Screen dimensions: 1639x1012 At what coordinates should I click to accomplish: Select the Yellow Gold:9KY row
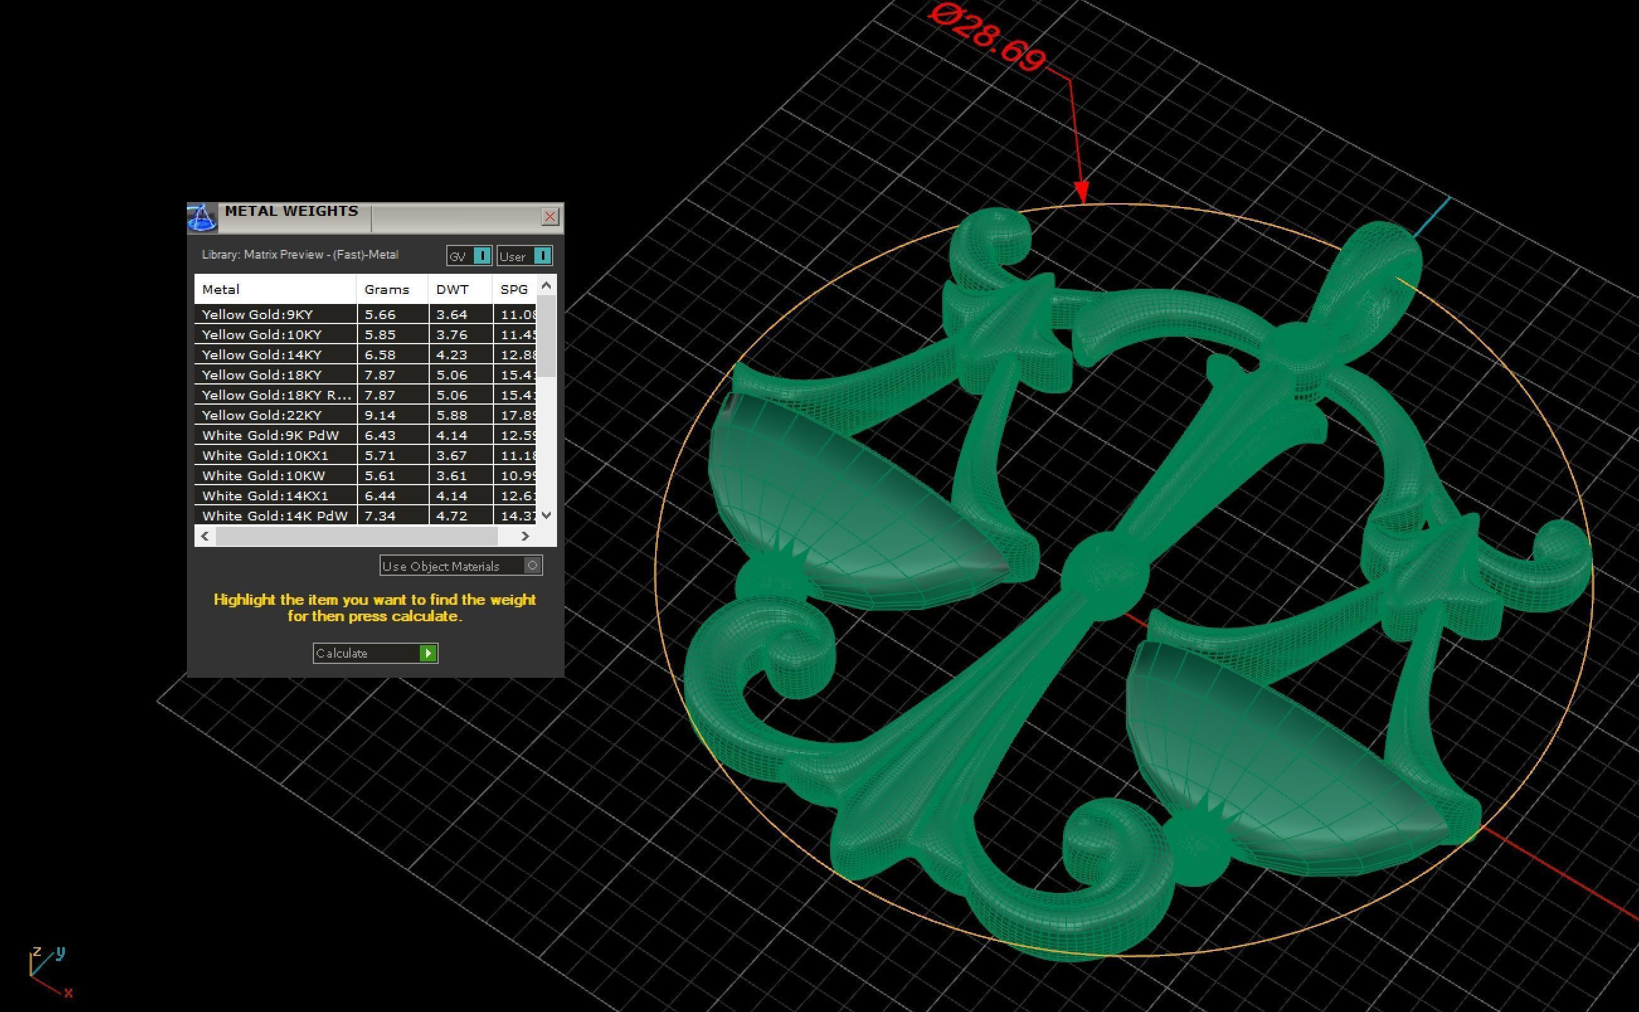(x=366, y=314)
